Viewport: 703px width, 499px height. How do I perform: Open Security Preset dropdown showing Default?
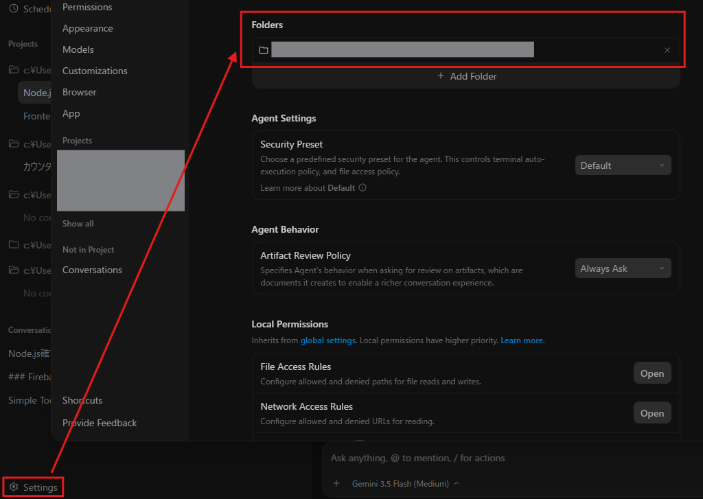coord(623,165)
